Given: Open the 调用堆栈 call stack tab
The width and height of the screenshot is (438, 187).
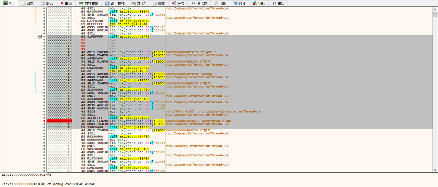Looking at the screenshot, I should point(115,3).
